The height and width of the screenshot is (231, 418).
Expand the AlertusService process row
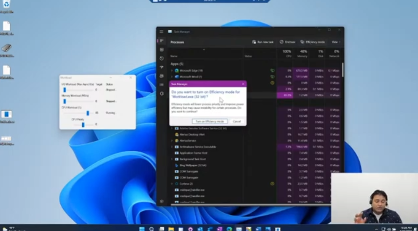(172, 140)
